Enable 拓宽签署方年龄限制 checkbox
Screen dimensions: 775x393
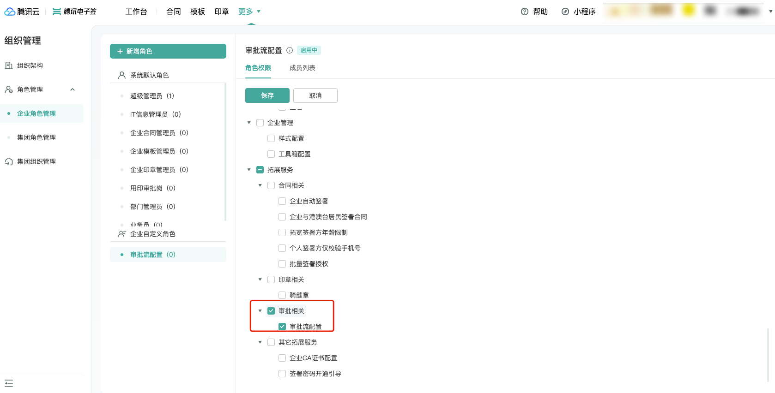[282, 232]
